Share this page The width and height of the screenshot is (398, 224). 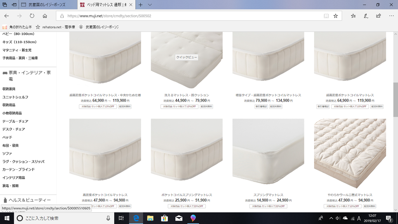(x=379, y=16)
